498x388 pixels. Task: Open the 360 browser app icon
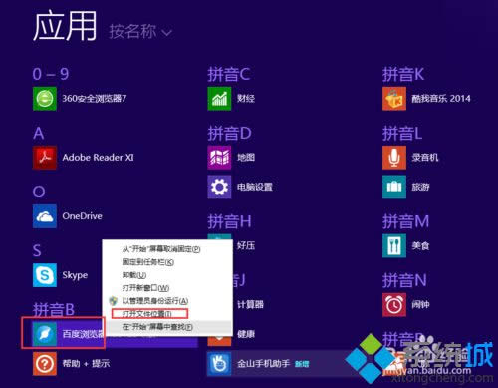[45, 99]
